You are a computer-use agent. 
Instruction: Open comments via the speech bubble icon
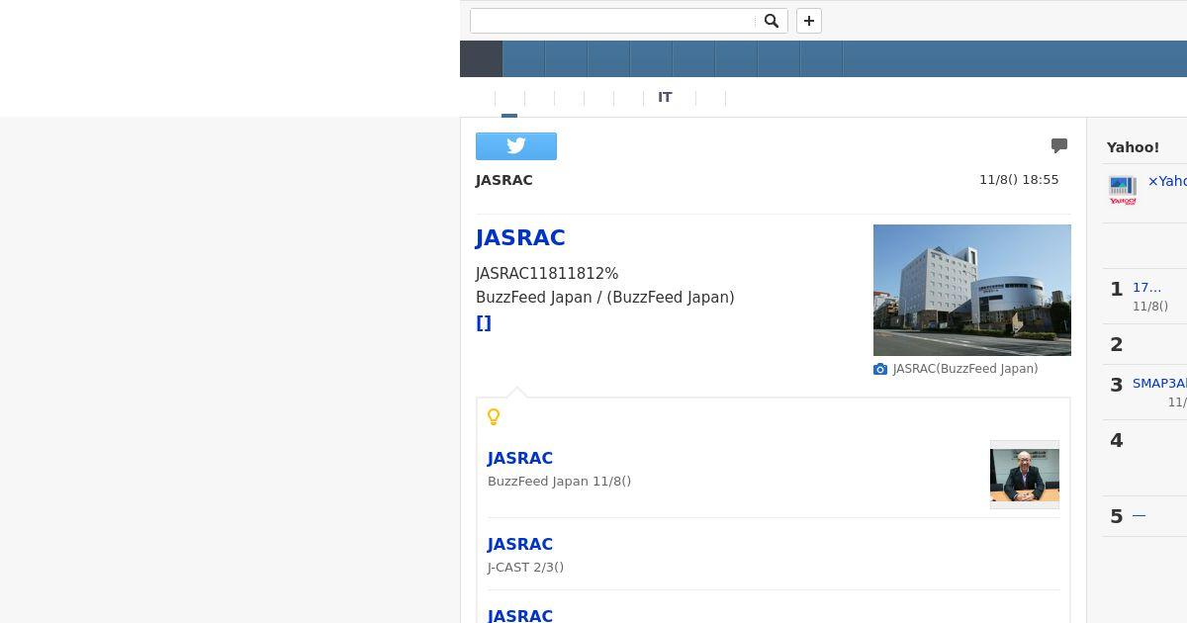point(1059,146)
